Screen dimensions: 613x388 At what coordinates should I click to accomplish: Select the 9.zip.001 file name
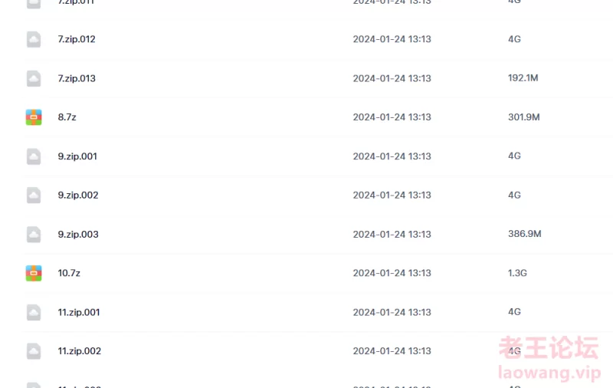[x=77, y=156]
